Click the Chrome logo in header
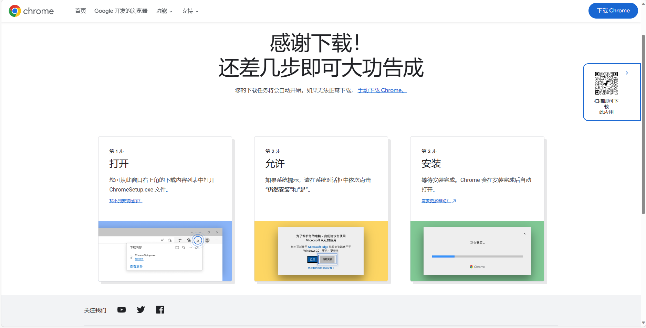The height and width of the screenshot is (328, 646). pos(31,11)
